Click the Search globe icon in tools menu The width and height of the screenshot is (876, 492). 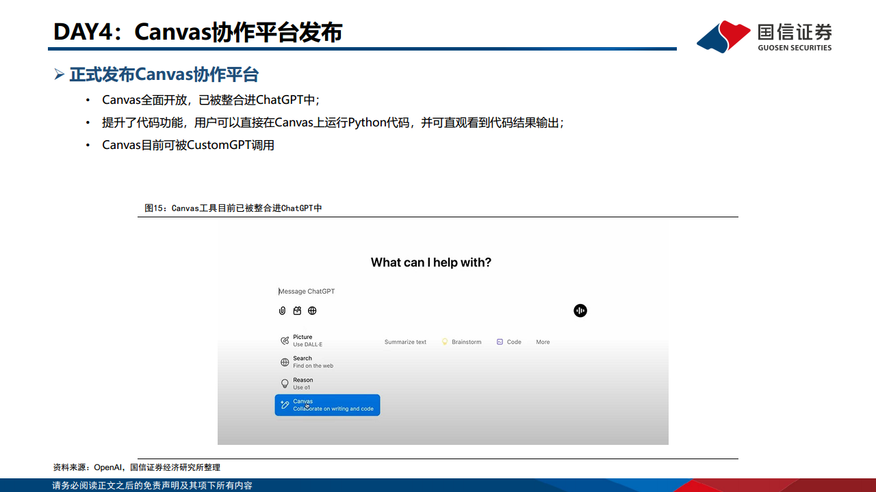click(285, 362)
